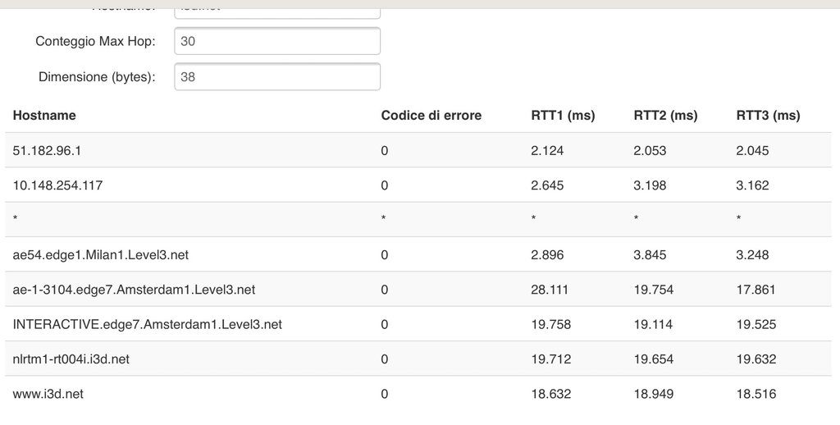Select the nlrtm1-rt004i.i3d.net hop entry

[71, 359]
